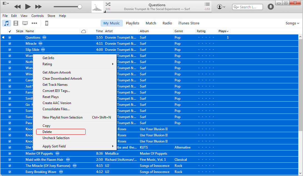
Task: Adjust the volume slider knob
Action: [x=80, y=7]
